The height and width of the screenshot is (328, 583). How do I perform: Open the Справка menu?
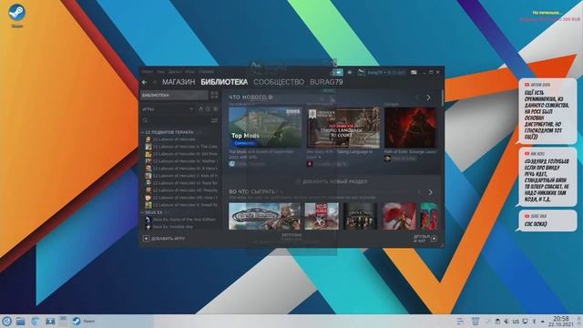tap(206, 71)
